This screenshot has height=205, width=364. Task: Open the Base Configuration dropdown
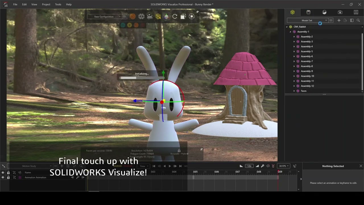(x=104, y=17)
